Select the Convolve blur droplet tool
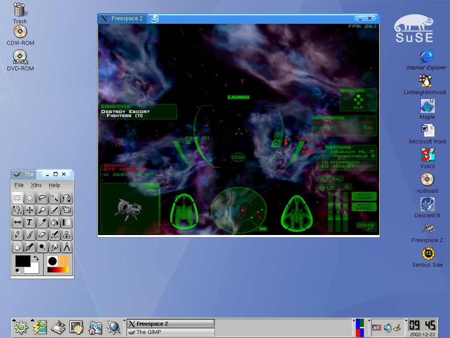 point(18,247)
